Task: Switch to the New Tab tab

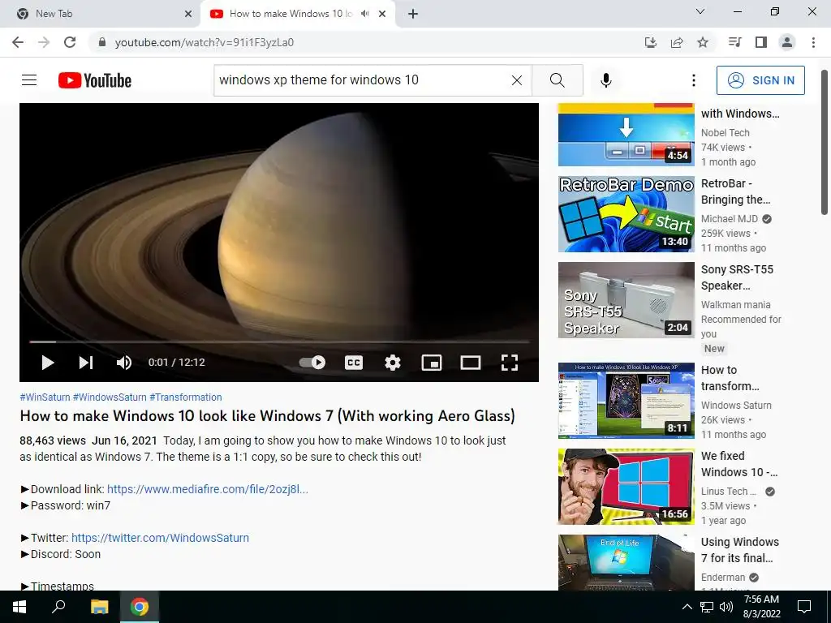Action: click(x=101, y=14)
